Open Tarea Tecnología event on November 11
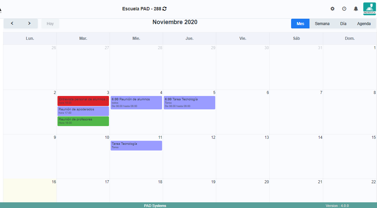 136,145
